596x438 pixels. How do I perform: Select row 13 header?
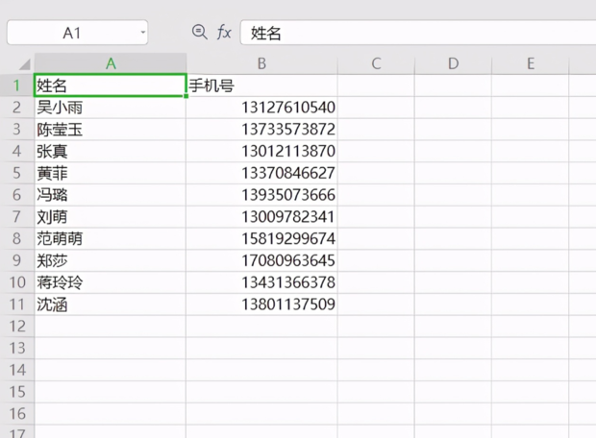click(x=17, y=348)
